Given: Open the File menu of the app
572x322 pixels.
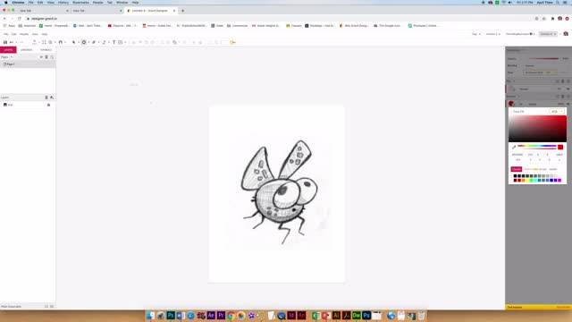Looking at the screenshot, I should pos(6,34).
